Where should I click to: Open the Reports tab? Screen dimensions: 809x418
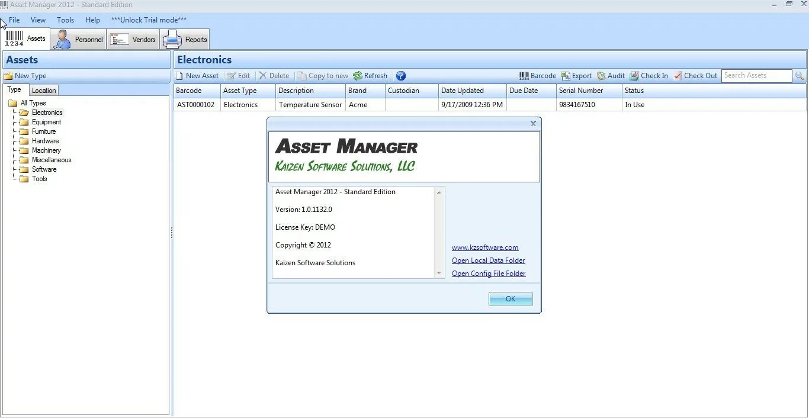(185, 39)
